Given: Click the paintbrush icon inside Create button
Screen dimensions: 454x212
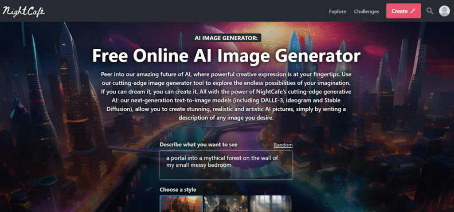Looking at the screenshot, I should 413,11.
